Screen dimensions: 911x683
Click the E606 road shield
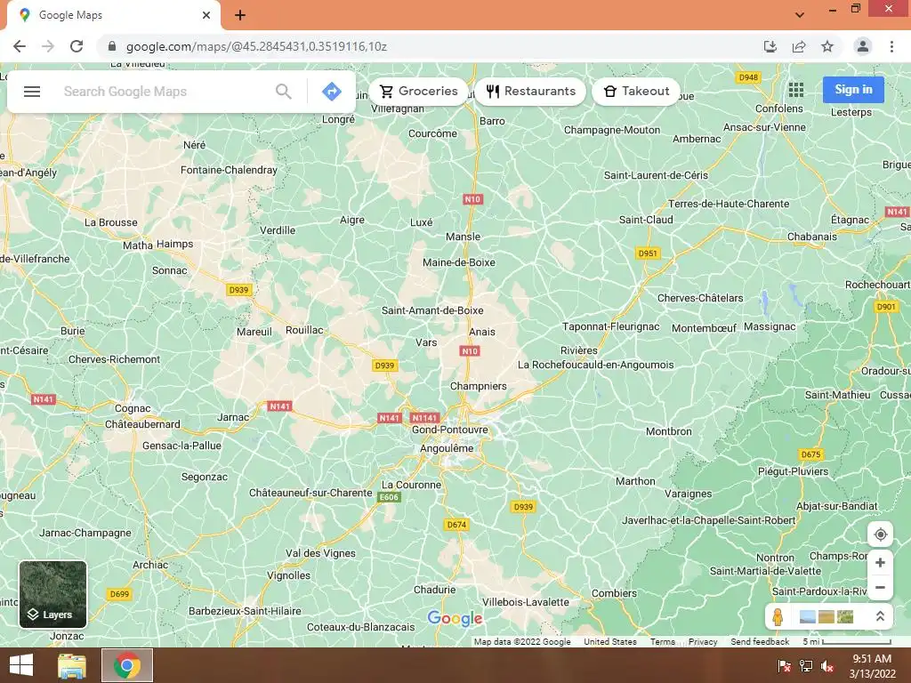(x=390, y=497)
